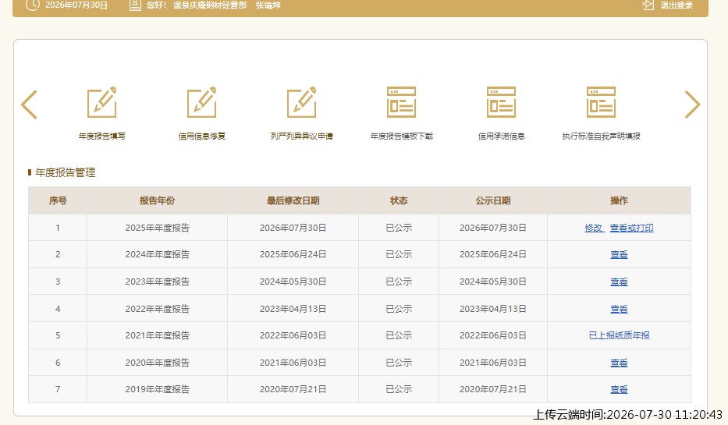Click 已上报纸质年报 in the 2021 row
Image resolution: width=728 pixels, height=425 pixels.
[619, 335]
